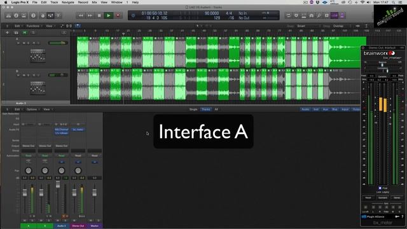Open the Editors scissors icon

click(58, 15)
